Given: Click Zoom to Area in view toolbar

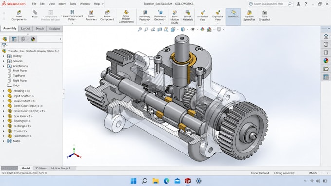Looking at the screenshot, I should [x=147, y=29].
